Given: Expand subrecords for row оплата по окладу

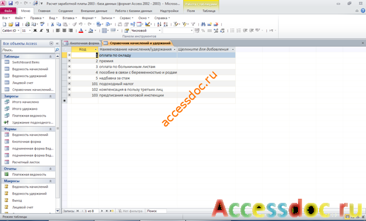Looking at the screenshot, I should [69, 55].
